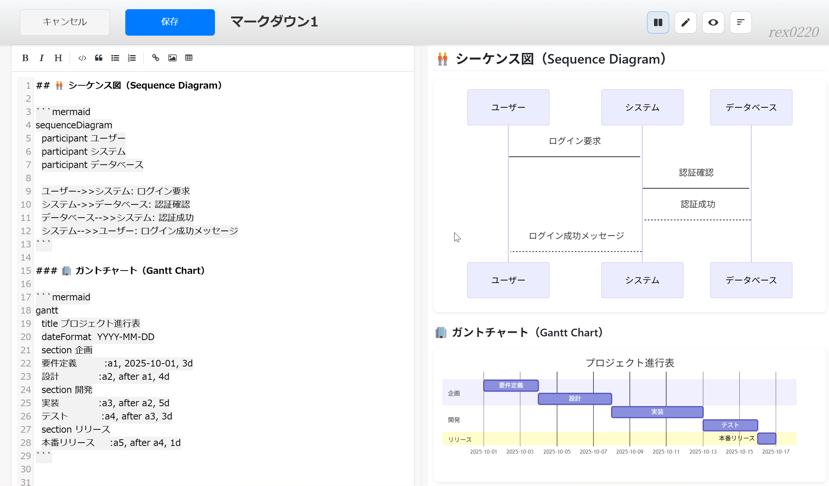This screenshot has height=486, width=829.
Task: Click the キャンセル button
Action: [x=65, y=22]
